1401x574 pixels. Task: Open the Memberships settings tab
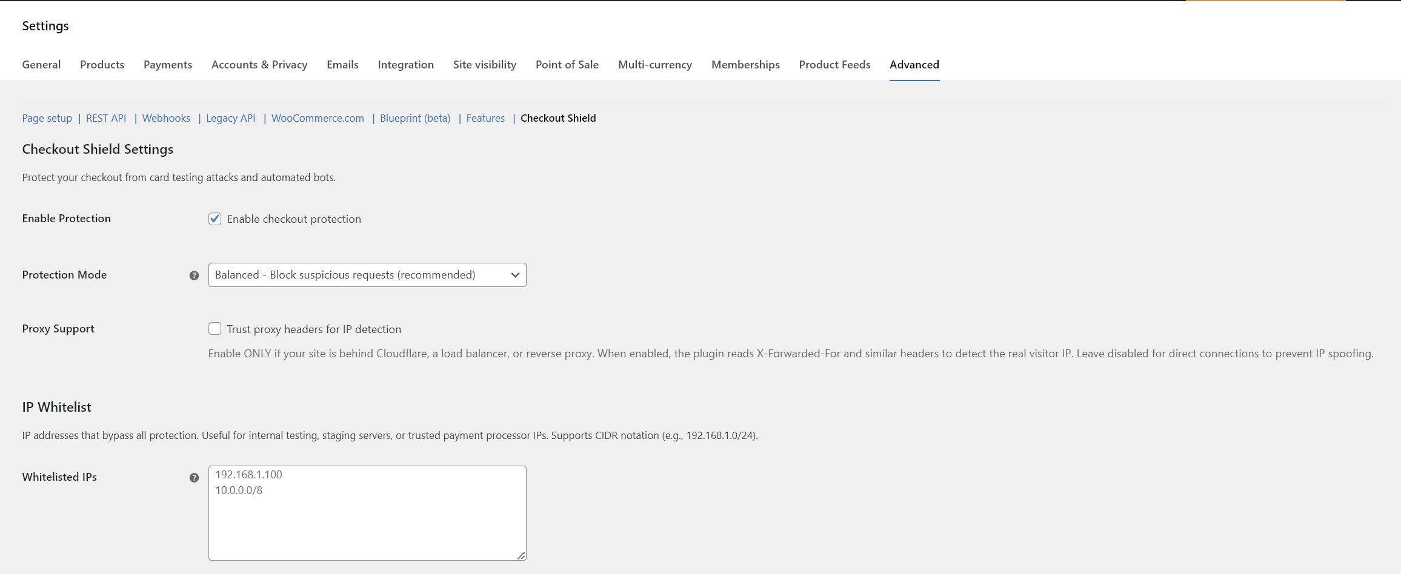tap(745, 65)
